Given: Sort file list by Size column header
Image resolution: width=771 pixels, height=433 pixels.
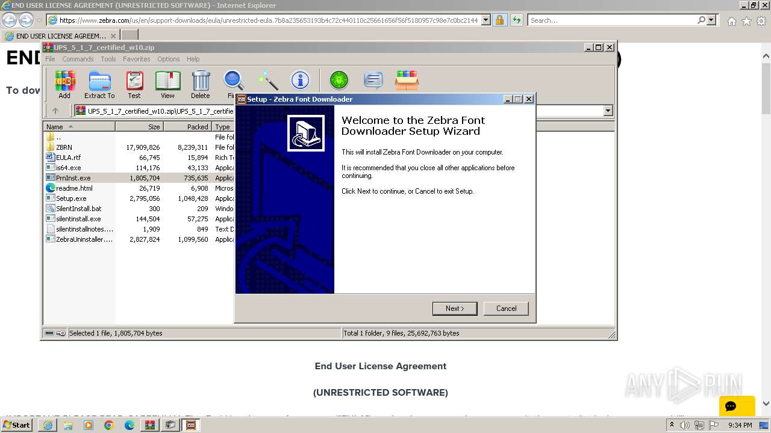Looking at the screenshot, I should pyautogui.click(x=139, y=127).
